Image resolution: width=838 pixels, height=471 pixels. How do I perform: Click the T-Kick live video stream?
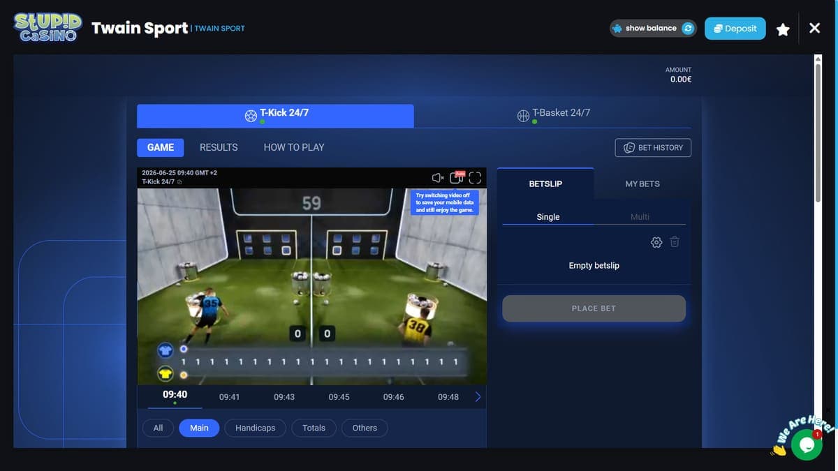[x=311, y=286]
